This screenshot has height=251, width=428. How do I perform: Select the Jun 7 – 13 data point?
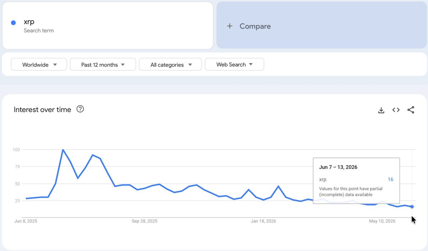(x=412, y=207)
